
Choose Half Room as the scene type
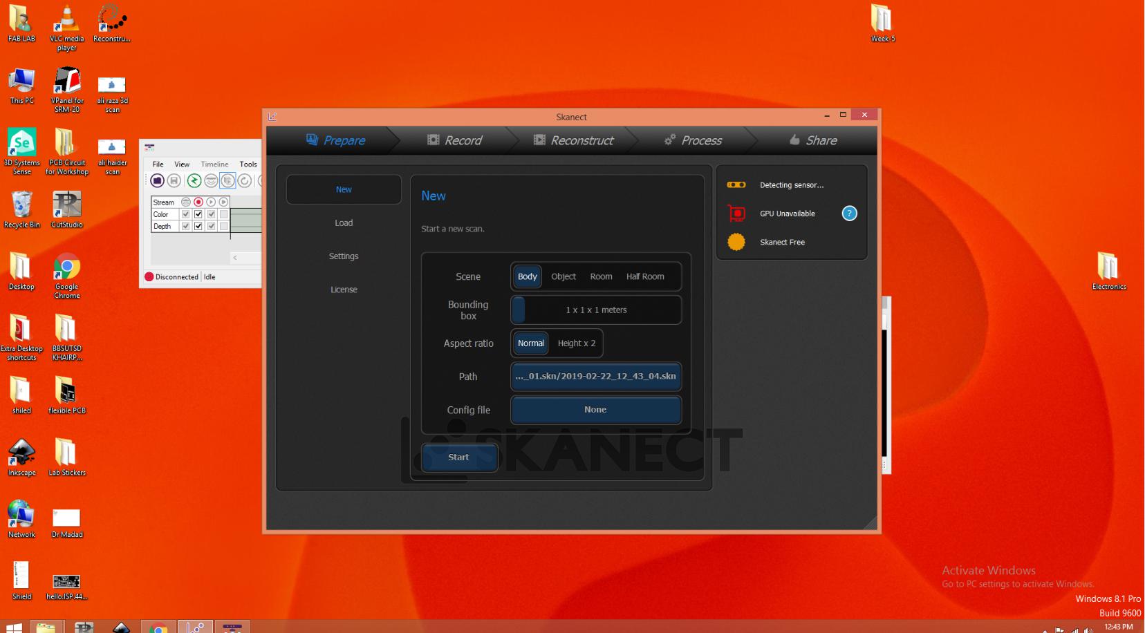tap(645, 276)
